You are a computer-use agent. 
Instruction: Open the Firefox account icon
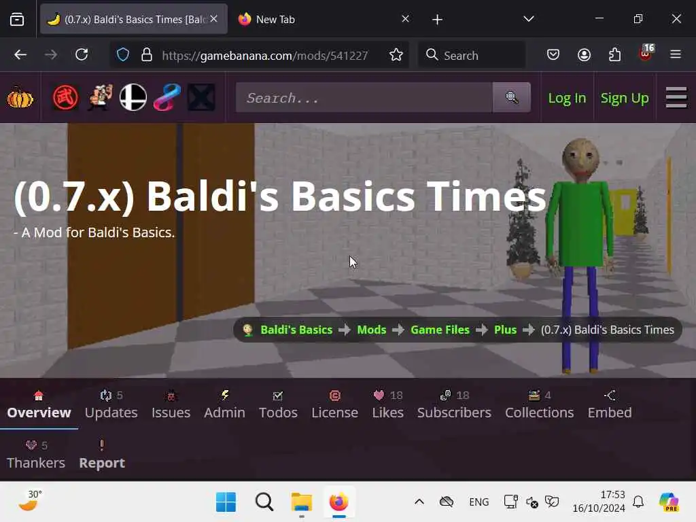pyautogui.click(x=584, y=55)
